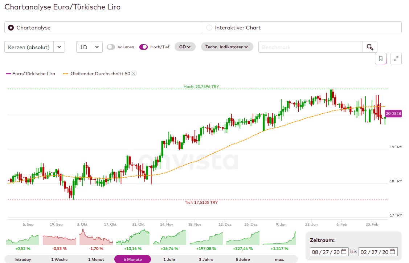Open Techn. Indikatoren dropdown
Viewport: 409px width, 263px height.
coord(227,47)
